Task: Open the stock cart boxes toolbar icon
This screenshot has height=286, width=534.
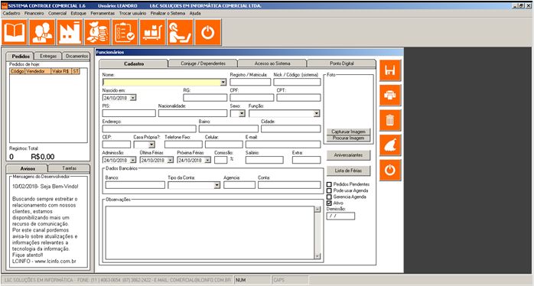Action: coord(152,32)
